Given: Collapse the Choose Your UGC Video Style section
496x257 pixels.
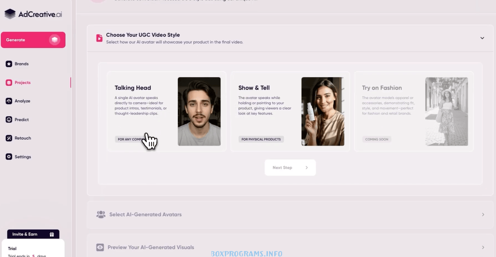Looking at the screenshot, I should point(482,38).
